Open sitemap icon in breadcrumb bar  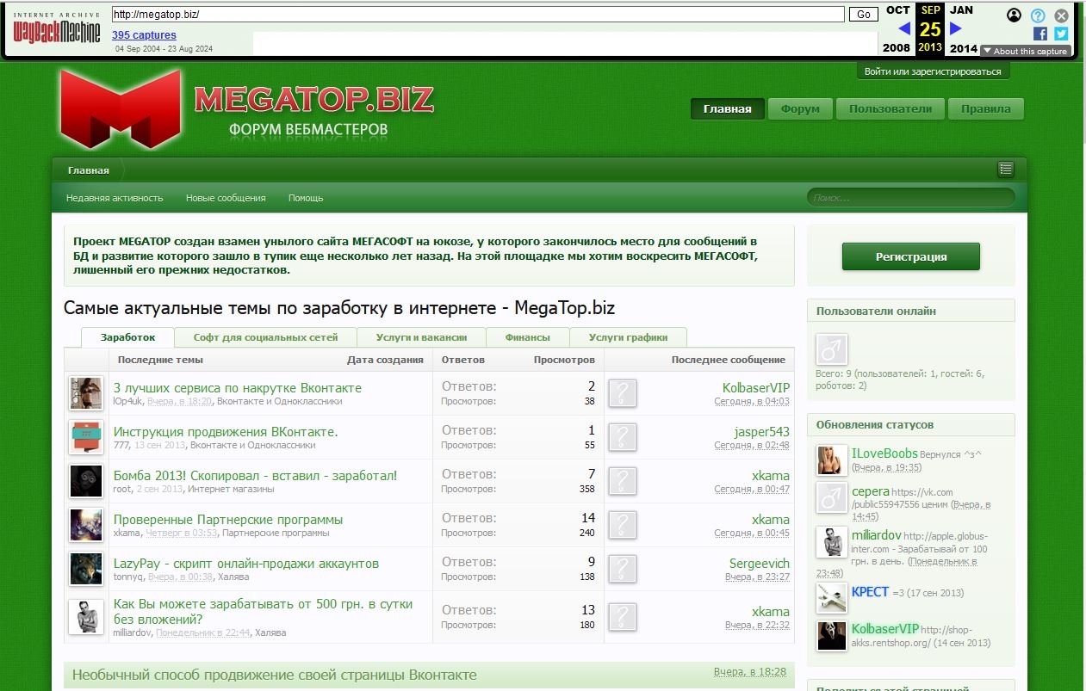1005,170
